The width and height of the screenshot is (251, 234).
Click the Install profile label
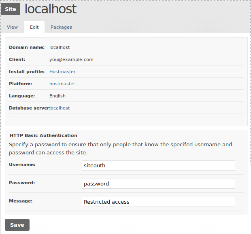pyautogui.click(x=27, y=72)
